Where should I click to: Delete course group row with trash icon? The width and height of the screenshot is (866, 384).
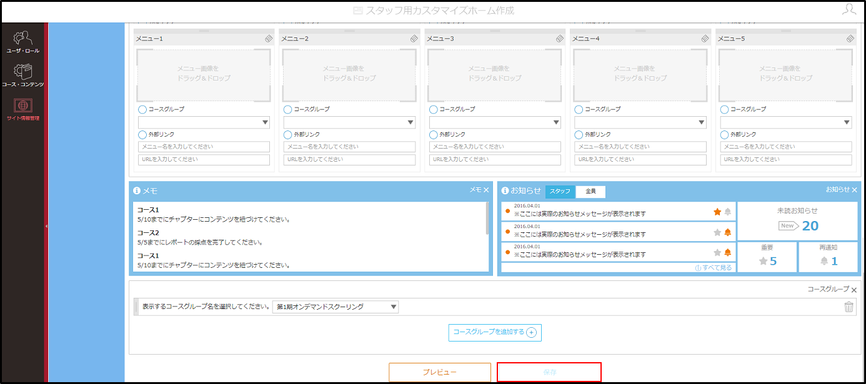(x=849, y=307)
